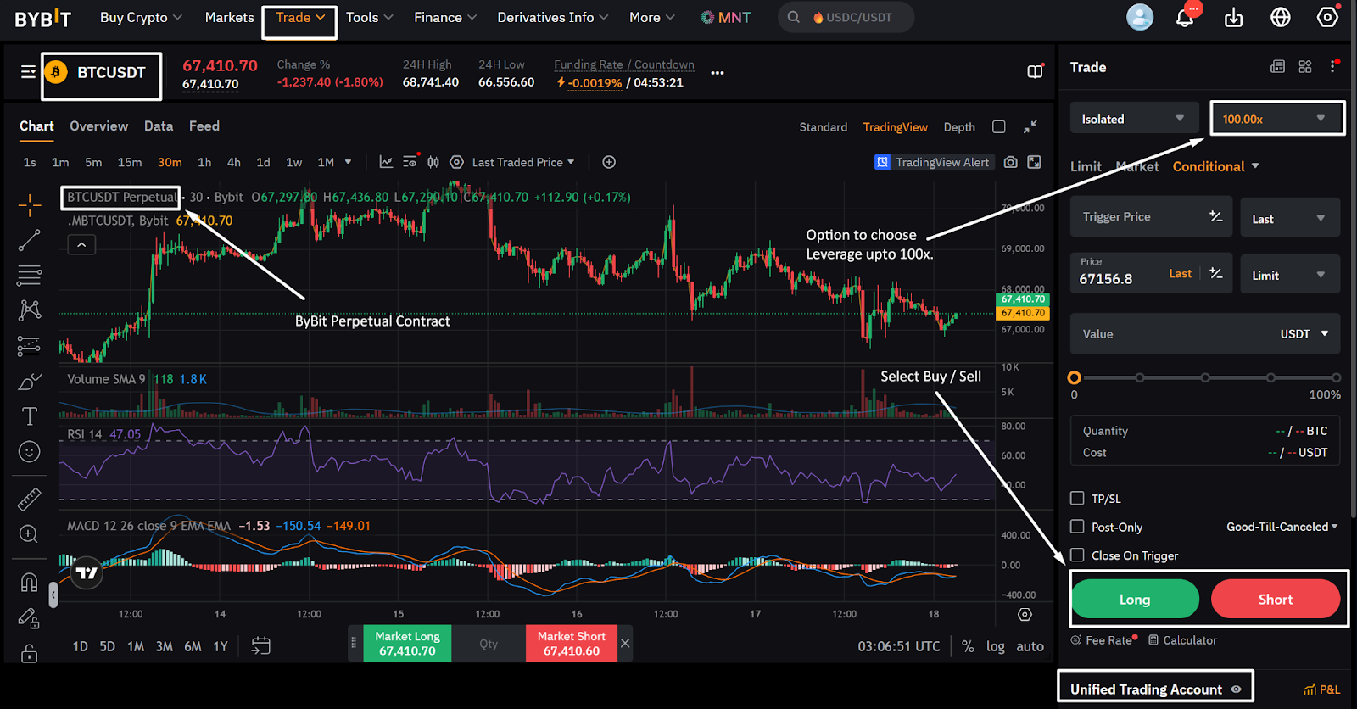Image resolution: width=1357 pixels, height=709 pixels.
Task: Select the brush drawing tool
Action: tap(30, 382)
